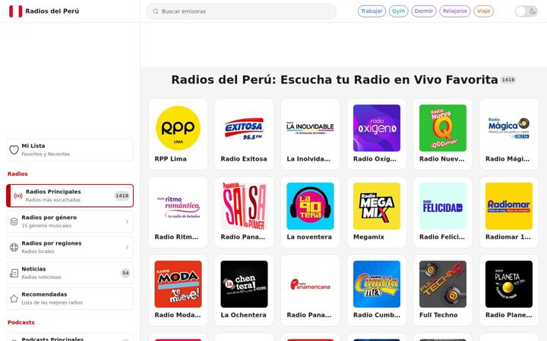Select the Dormir mood tag
Image resolution: width=547 pixels, height=341 pixels.
click(423, 11)
